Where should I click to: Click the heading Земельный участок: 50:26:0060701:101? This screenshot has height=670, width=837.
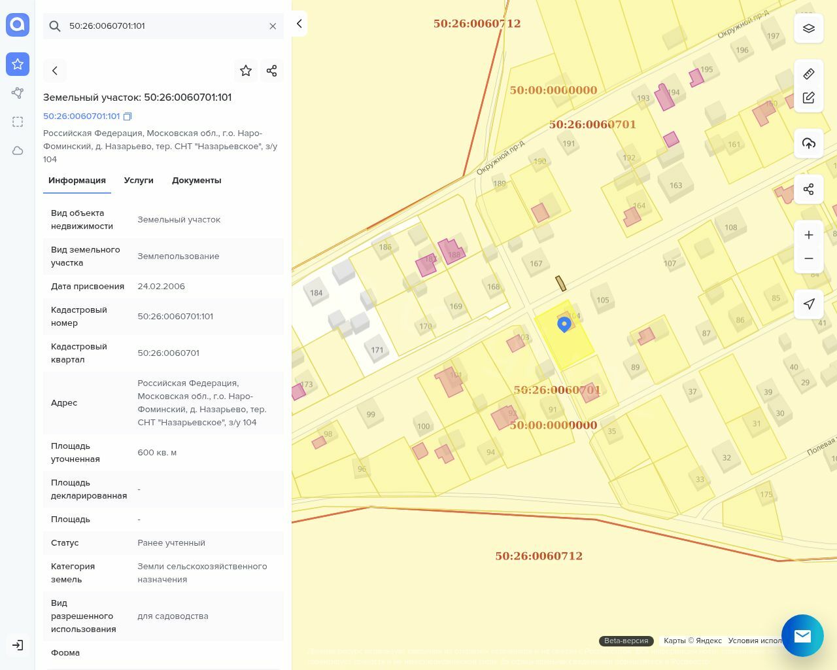(x=137, y=97)
